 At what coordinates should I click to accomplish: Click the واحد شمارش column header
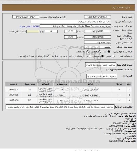61,84
